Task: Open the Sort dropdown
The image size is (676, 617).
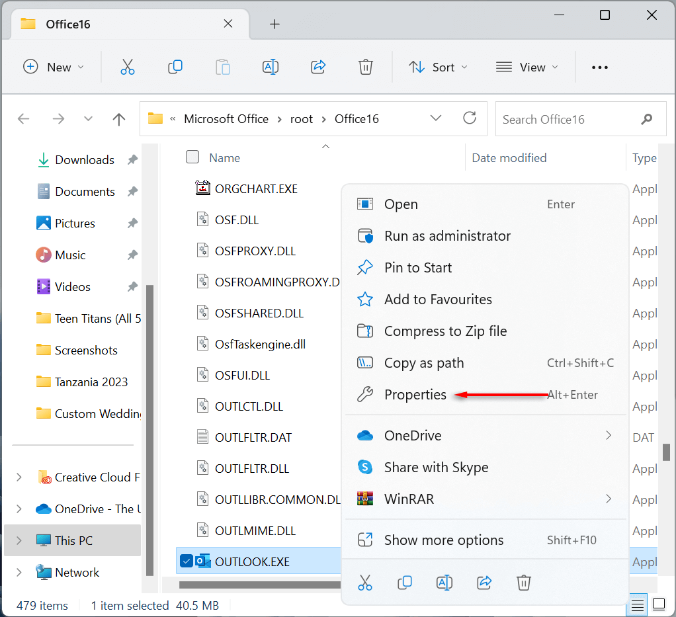Action: 437,67
